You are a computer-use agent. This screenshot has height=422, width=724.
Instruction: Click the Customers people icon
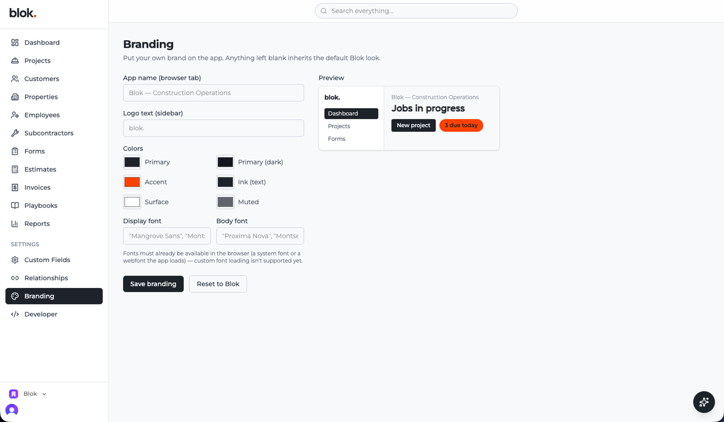tap(15, 79)
